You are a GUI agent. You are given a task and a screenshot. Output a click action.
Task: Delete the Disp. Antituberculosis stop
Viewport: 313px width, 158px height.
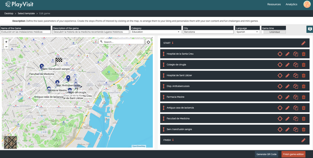coord(304,86)
